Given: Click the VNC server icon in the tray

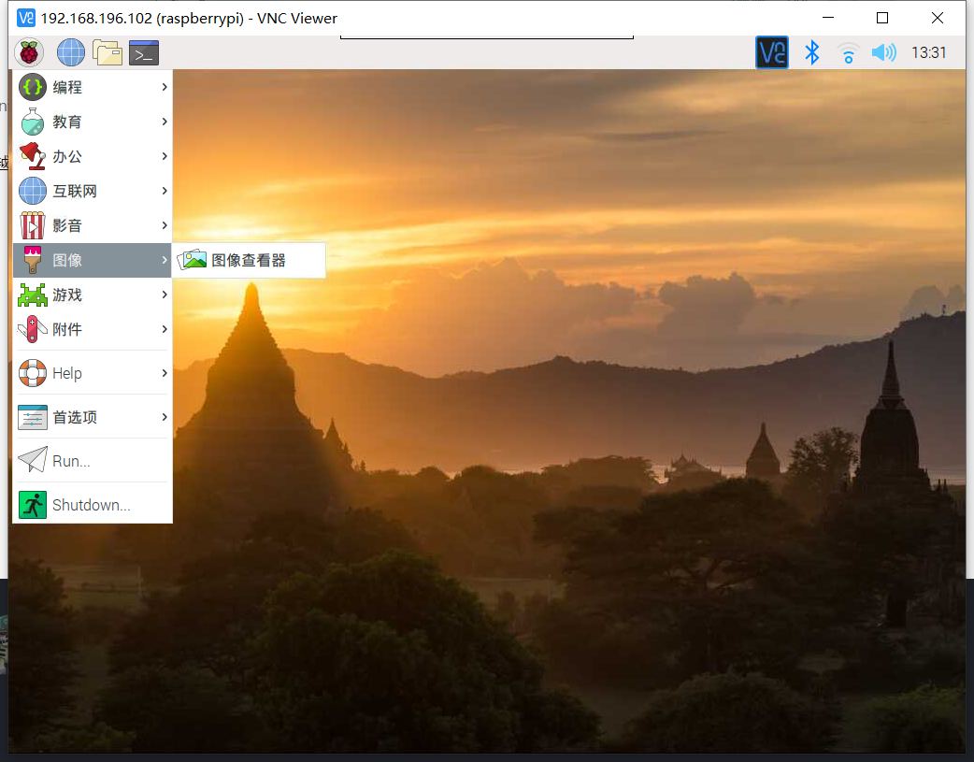Looking at the screenshot, I should point(771,52).
